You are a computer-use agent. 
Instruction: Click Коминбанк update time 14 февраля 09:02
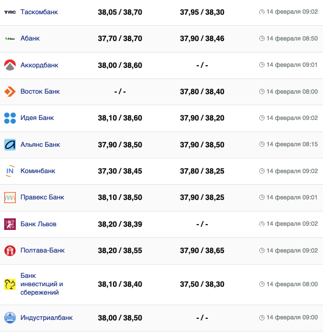pyautogui.click(x=292, y=171)
